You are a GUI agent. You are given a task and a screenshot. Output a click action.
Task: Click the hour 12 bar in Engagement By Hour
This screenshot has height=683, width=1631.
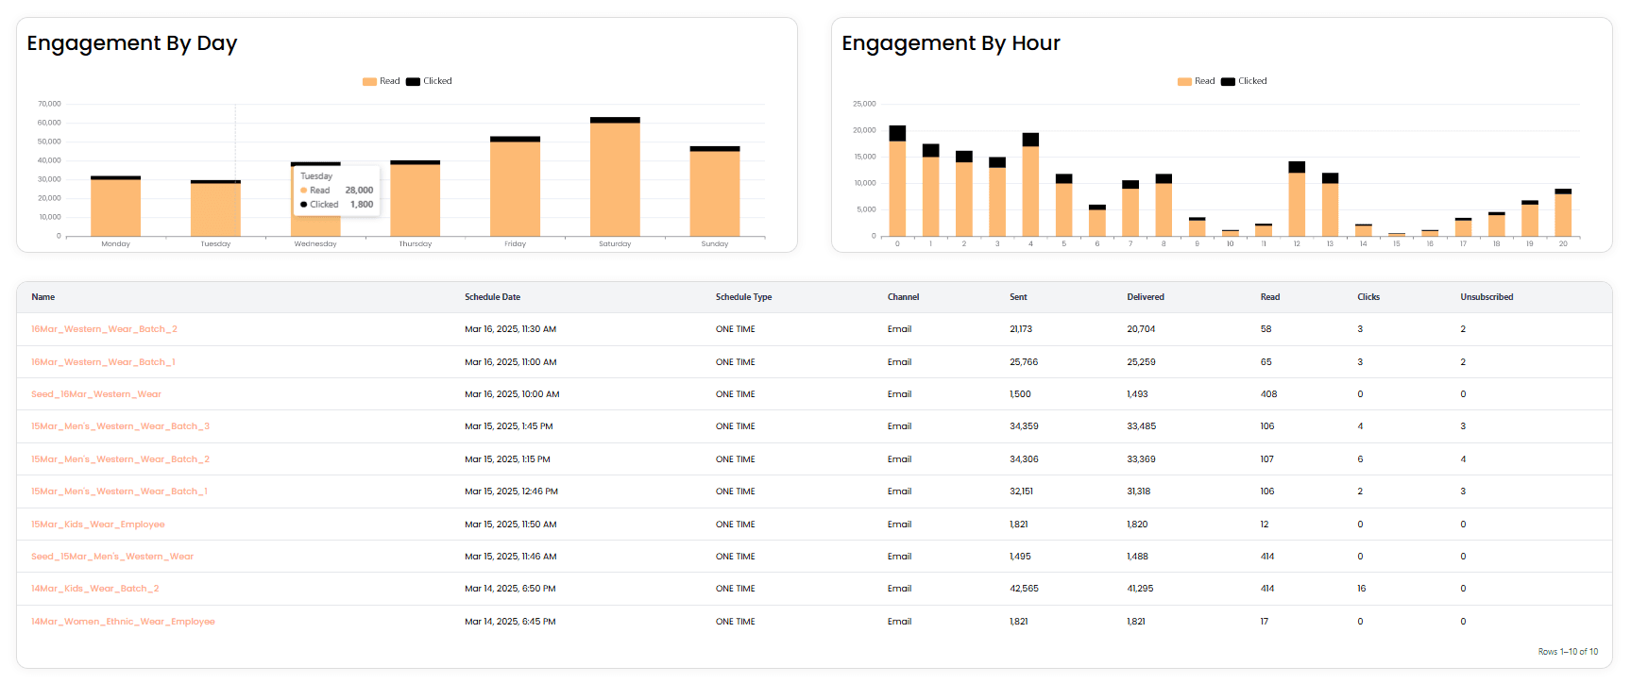tap(1297, 203)
